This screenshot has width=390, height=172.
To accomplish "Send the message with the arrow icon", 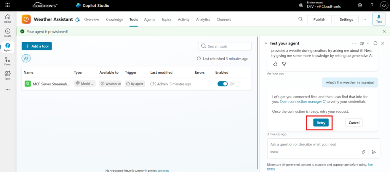I will point(374,152).
